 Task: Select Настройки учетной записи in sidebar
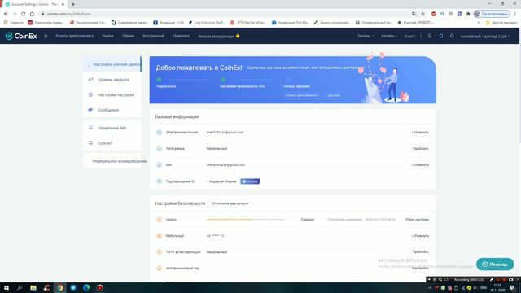pyautogui.click(x=112, y=64)
